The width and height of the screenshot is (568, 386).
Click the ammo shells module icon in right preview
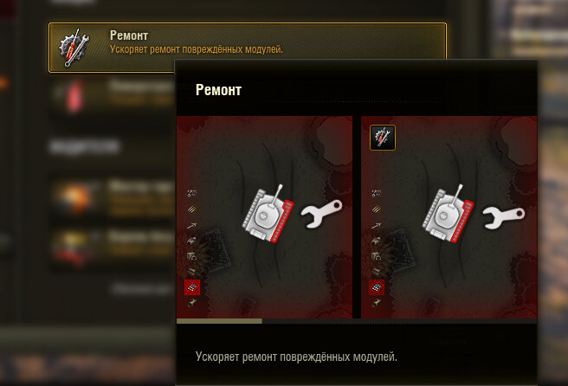click(377, 209)
